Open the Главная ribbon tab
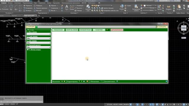189x106 pixels. tap(4, 3)
